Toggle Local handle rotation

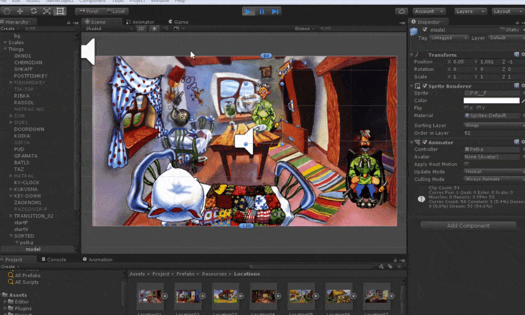pos(115,12)
